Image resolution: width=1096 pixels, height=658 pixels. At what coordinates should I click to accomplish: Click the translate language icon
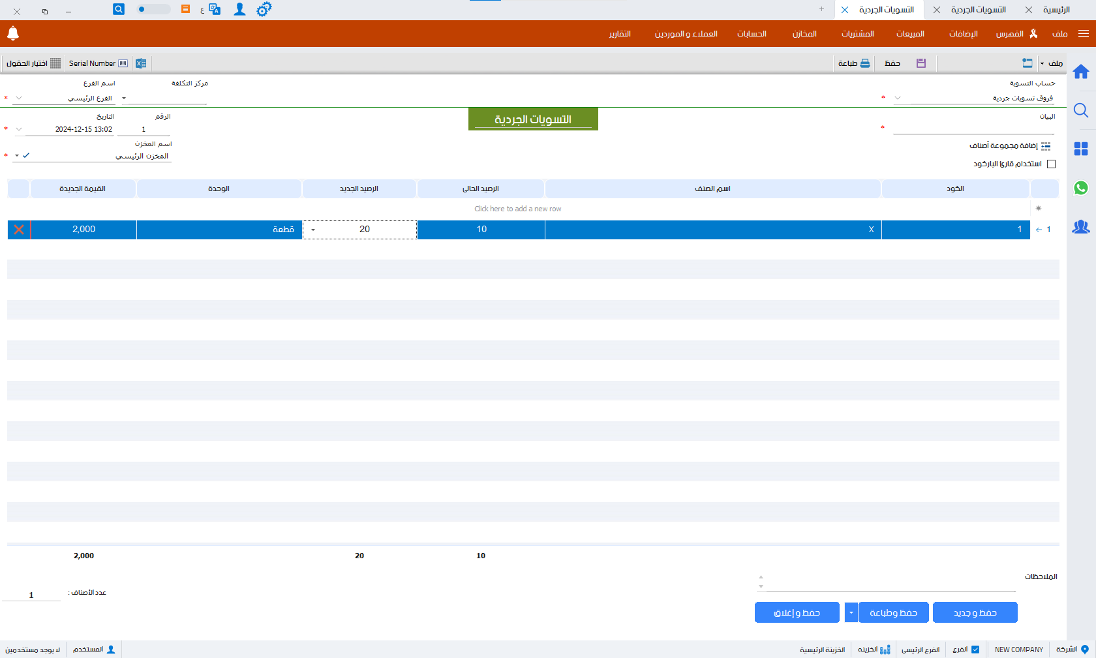pos(214,10)
